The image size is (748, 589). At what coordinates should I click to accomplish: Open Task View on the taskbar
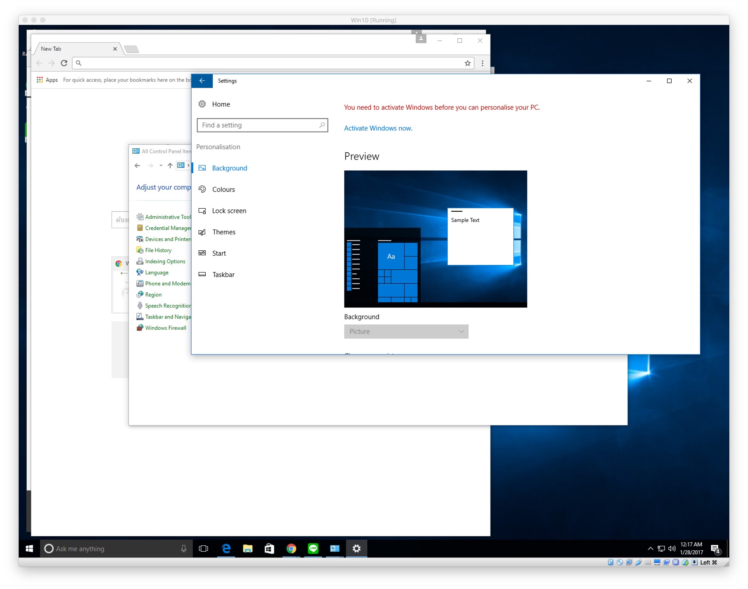[x=203, y=549]
